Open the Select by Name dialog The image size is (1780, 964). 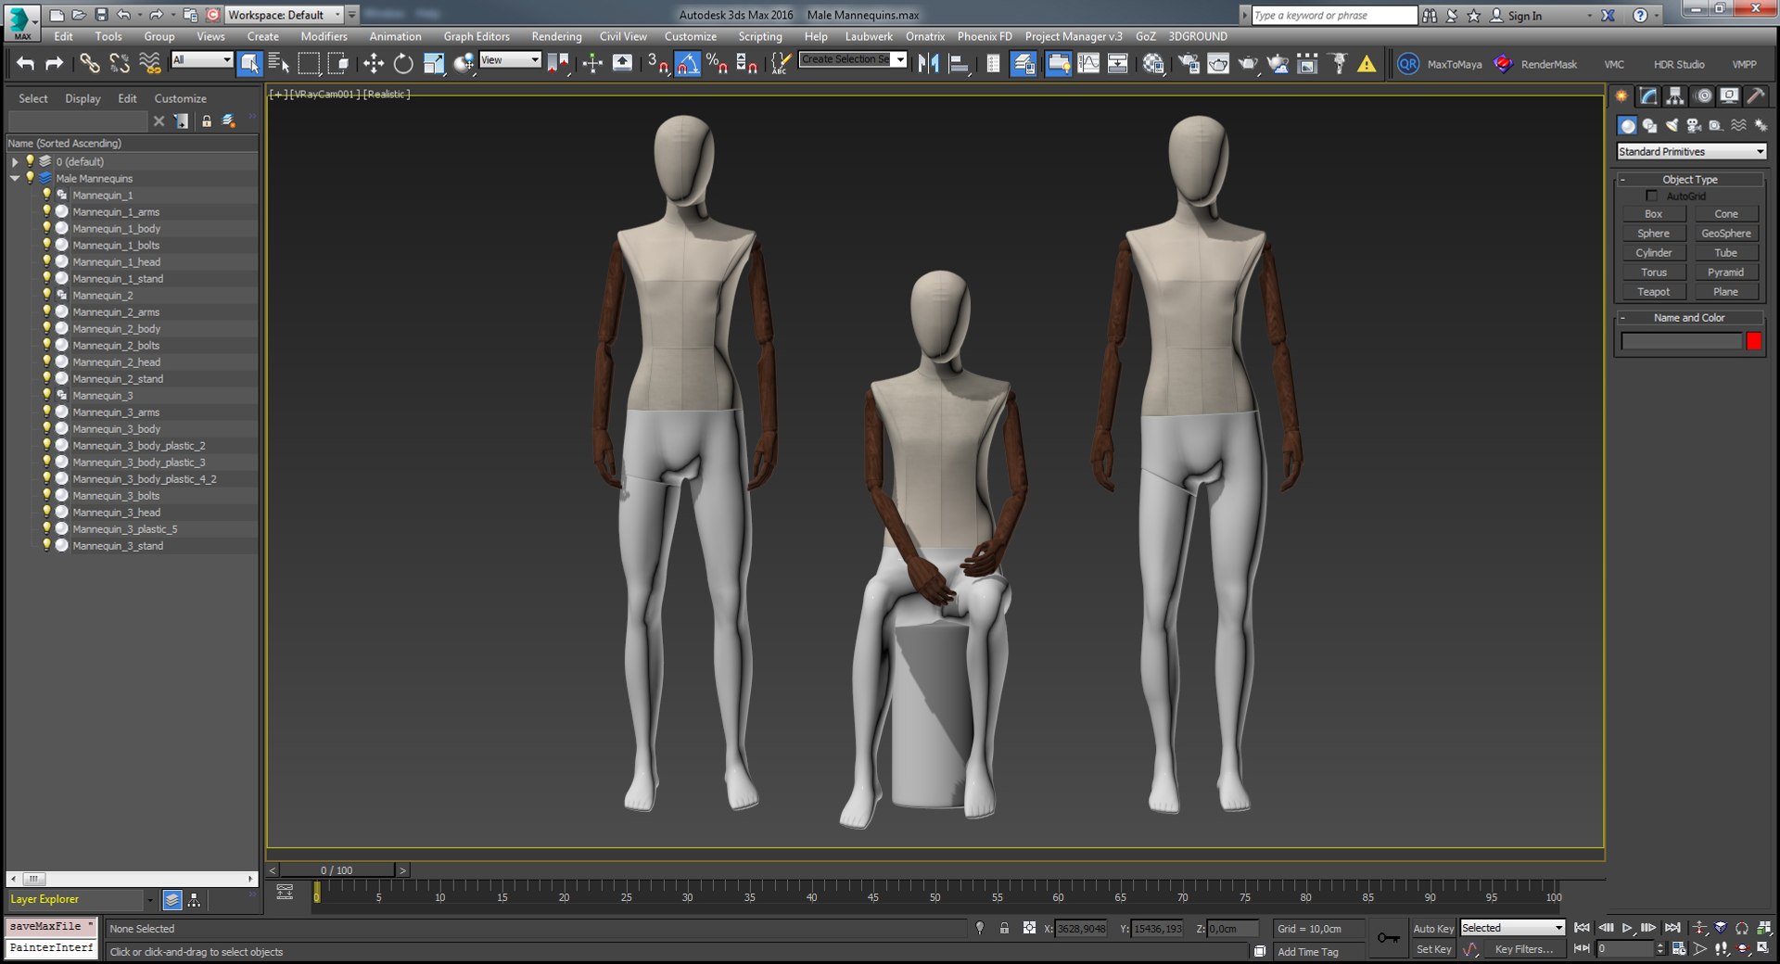pyautogui.click(x=279, y=63)
